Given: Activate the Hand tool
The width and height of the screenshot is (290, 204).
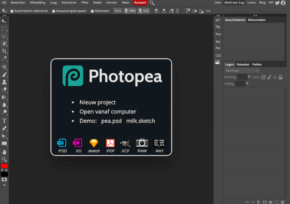Looking at the screenshot, I should pyautogui.click(x=4, y=152).
